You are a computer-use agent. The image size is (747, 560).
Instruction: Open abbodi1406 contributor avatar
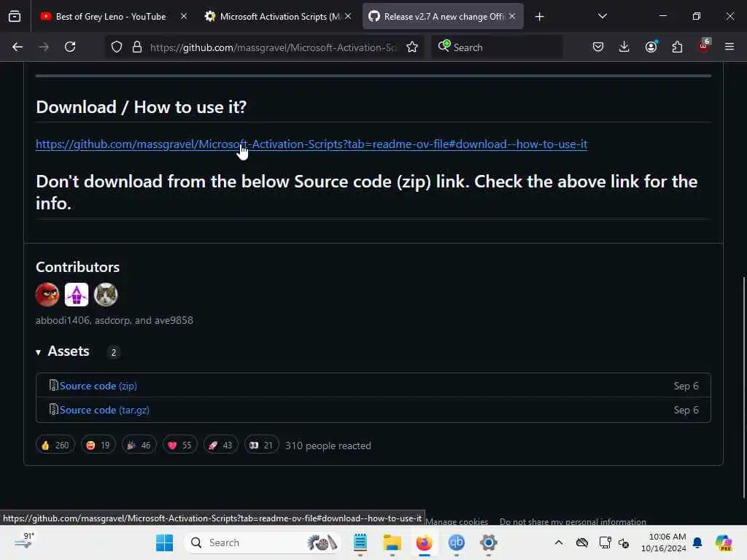tap(47, 295)
